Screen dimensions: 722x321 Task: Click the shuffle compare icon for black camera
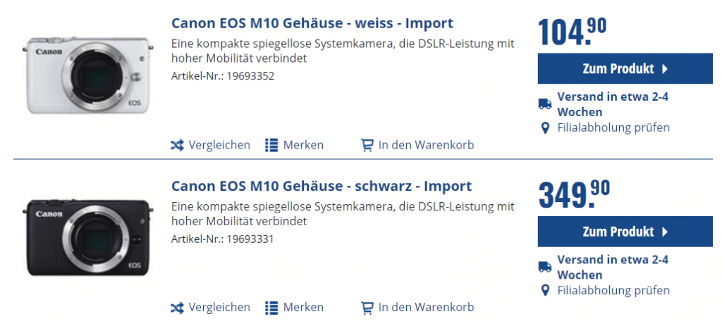click(x=177, y=308)
